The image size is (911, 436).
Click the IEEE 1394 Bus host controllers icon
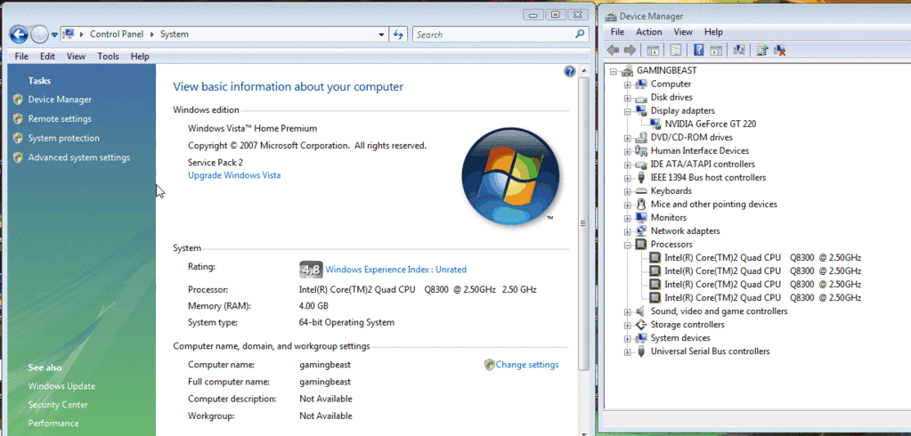[641, 178]
